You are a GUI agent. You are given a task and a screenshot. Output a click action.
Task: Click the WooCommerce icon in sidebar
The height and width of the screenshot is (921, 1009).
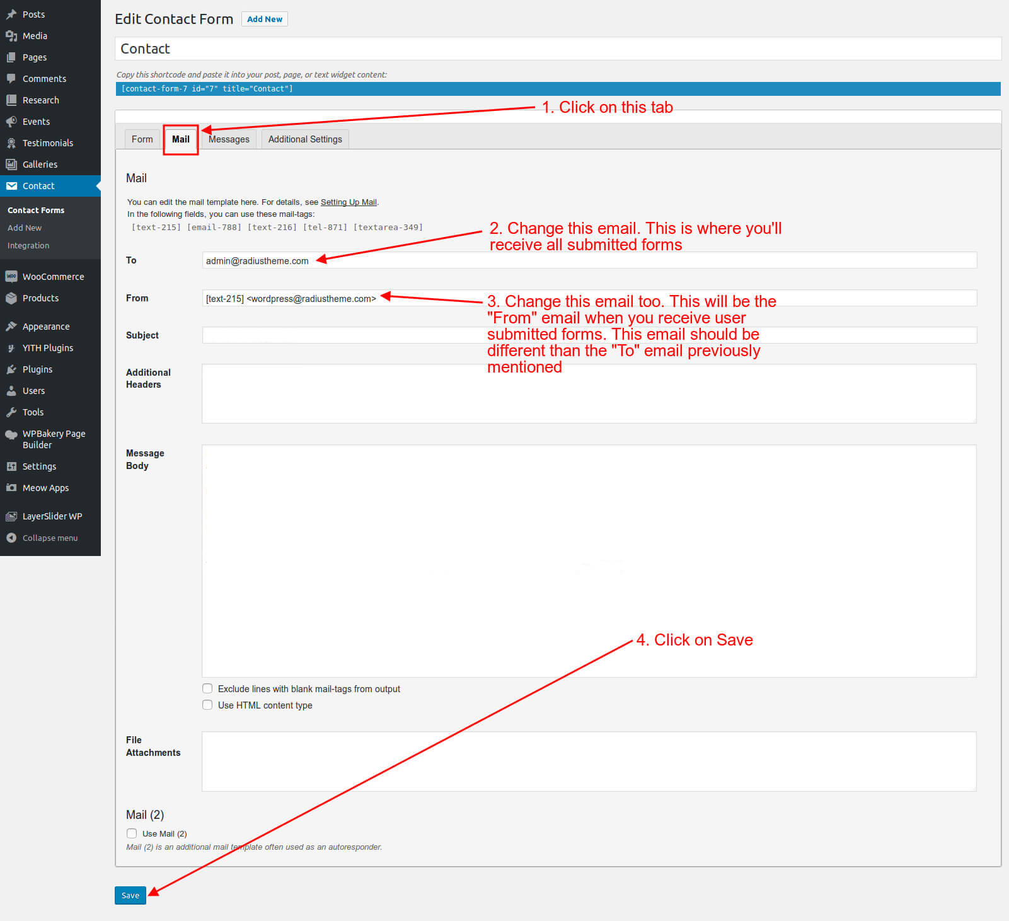[11, 277]
